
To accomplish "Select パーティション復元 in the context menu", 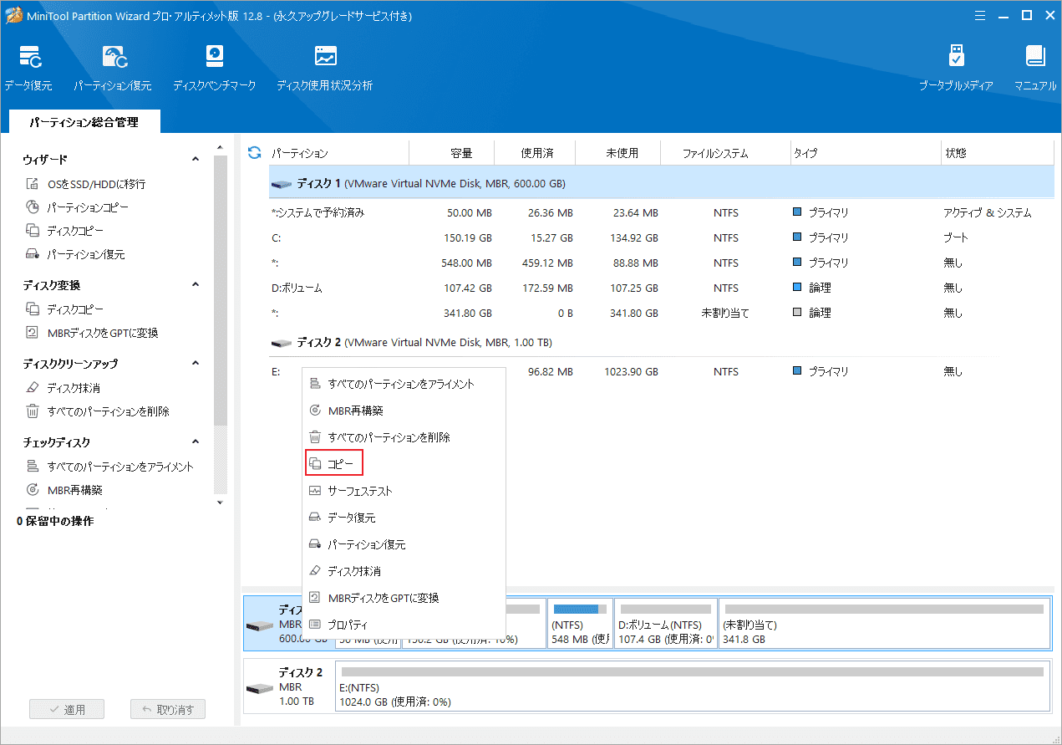I will coord(404,544).
